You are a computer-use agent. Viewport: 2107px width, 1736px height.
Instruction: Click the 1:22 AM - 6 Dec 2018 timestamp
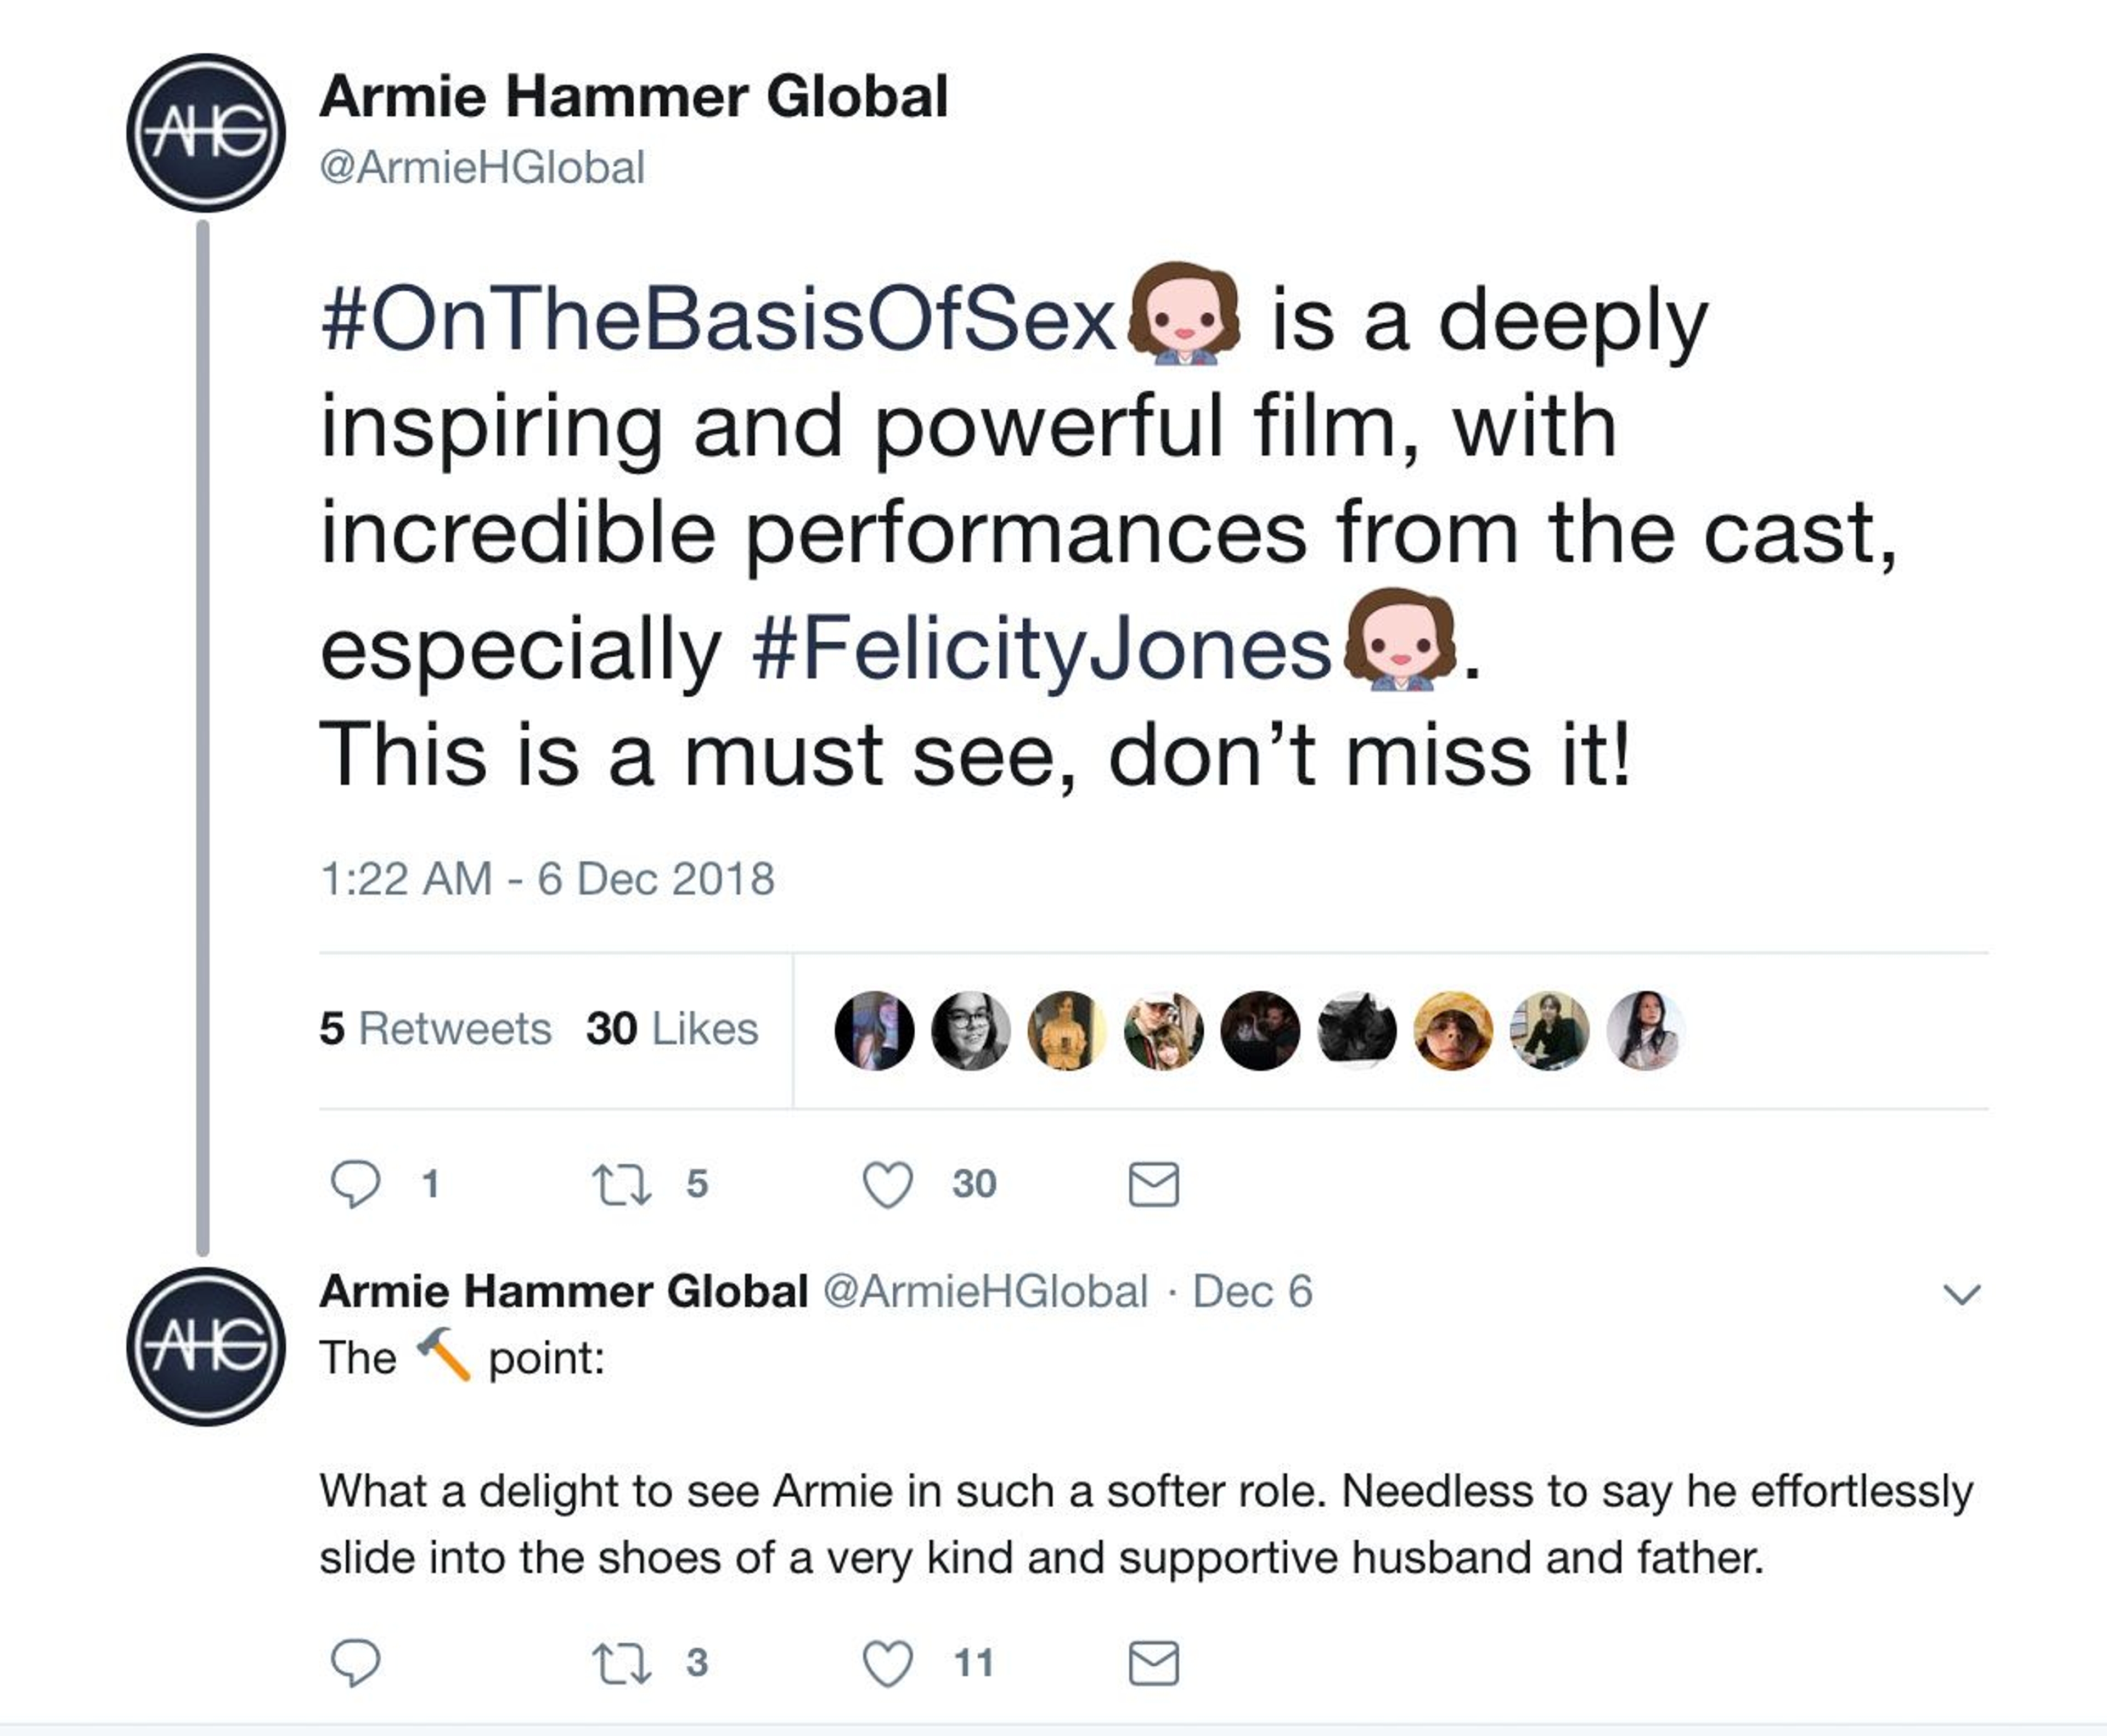(x=547, y=879)
